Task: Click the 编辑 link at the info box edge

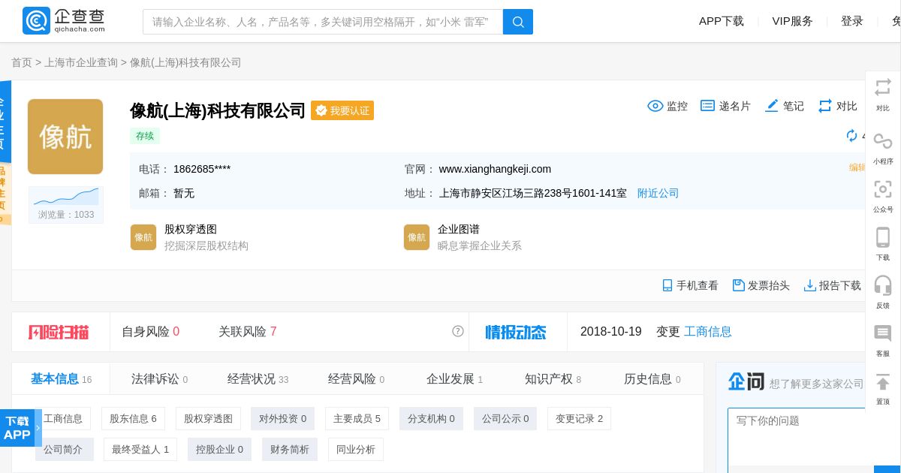Action: [857, 167]
